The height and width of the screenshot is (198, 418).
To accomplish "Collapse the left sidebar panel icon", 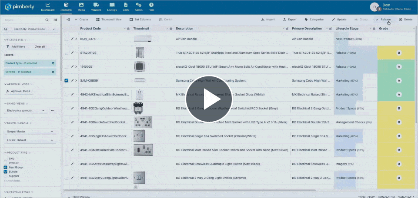I will [68, 20].
